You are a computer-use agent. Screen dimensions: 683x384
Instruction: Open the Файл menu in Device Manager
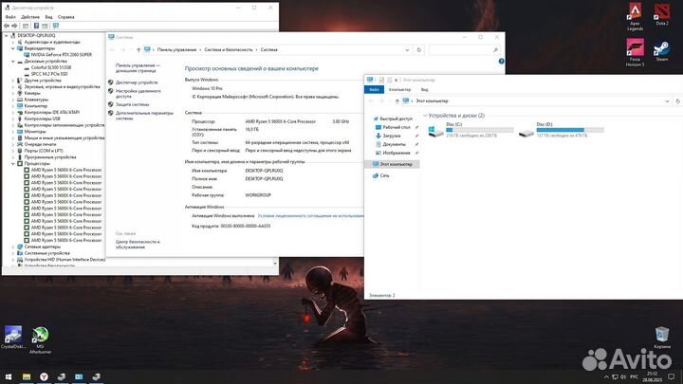pos(10,17)
